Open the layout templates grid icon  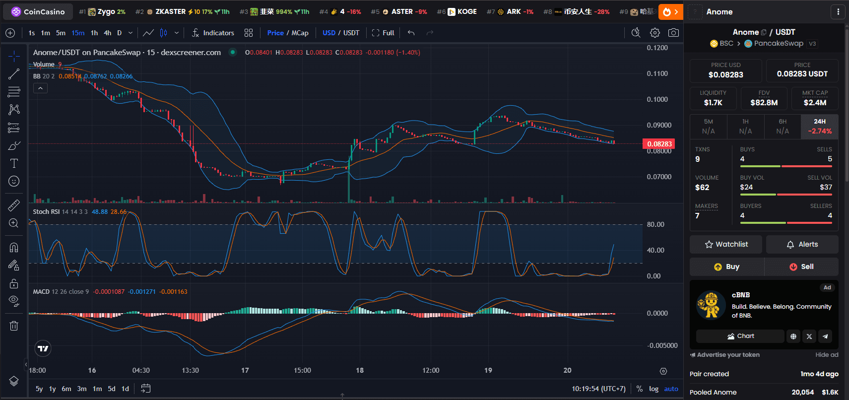(x=249, y=33)
